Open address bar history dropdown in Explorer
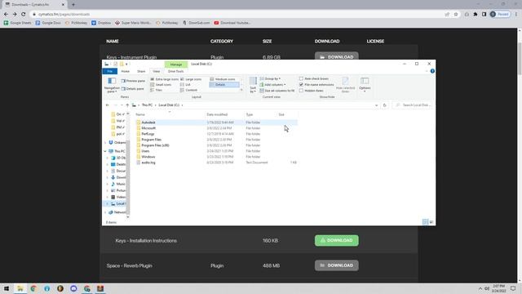The height and width of the screenshot is (294, 522). click(x=376, y=105)
